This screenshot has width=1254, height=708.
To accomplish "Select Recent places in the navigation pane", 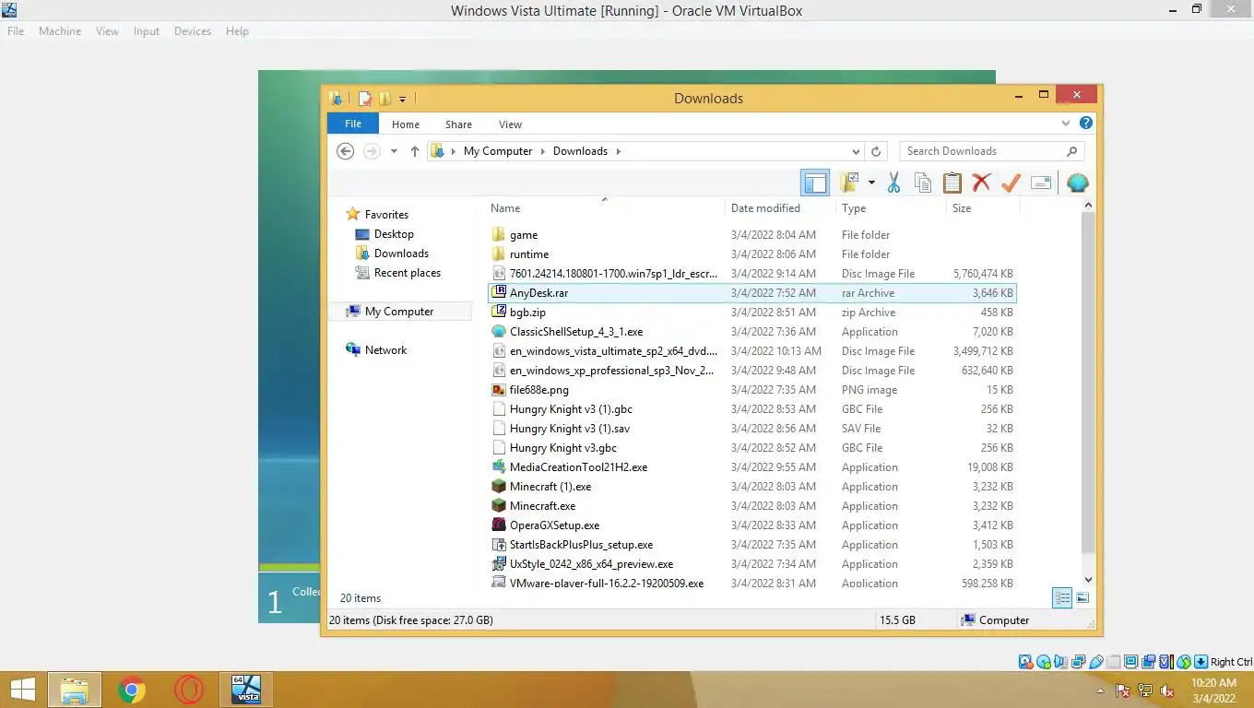I will pyautogui.click(x=407, y=273).
